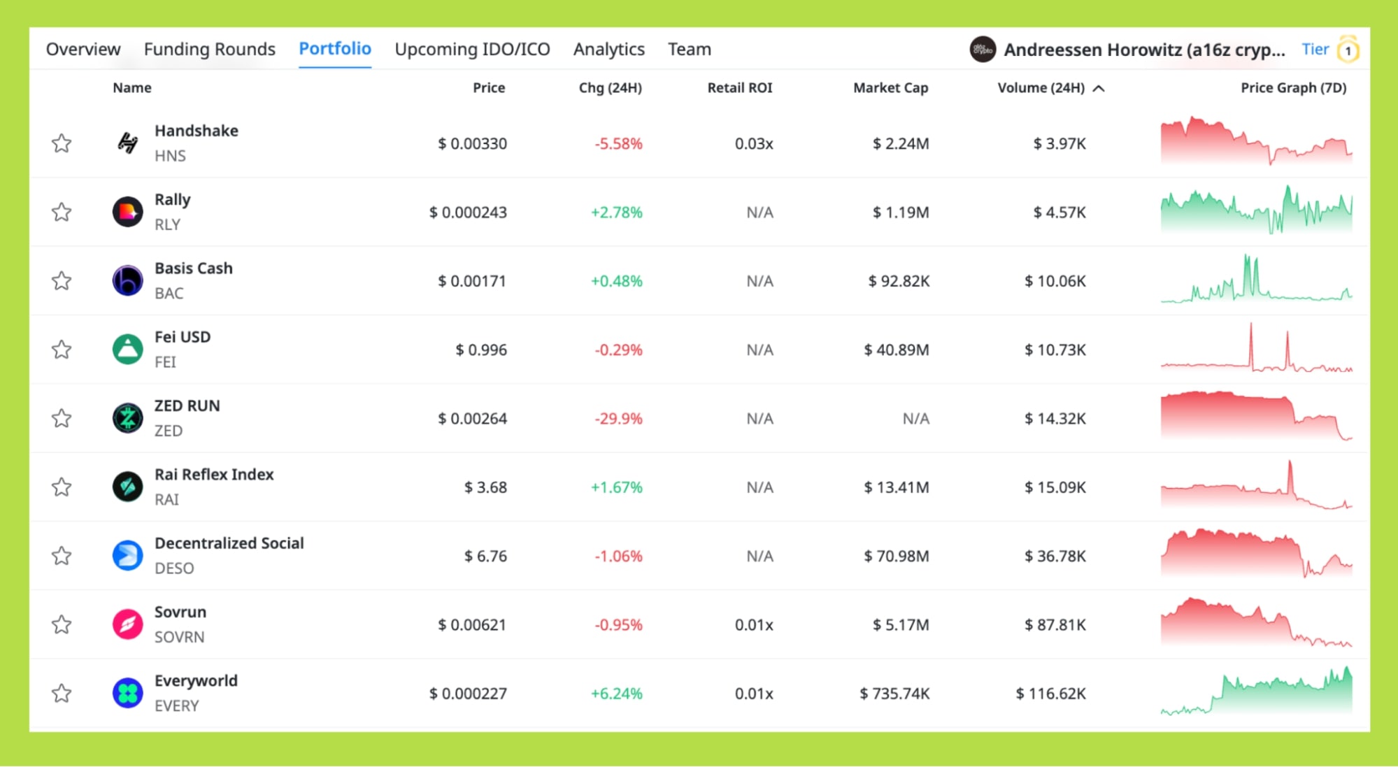This screenshot has height=767, width=1398.
Task: Sort table by Market Cap column
Action: [890, 88]
